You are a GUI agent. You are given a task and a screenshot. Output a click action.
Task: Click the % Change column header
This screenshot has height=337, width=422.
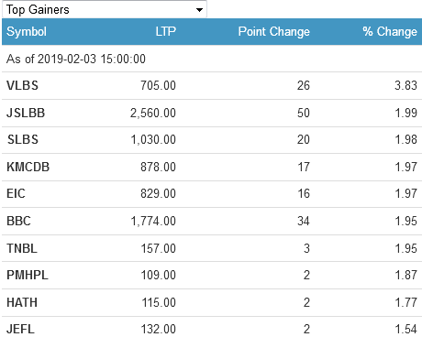point(390,31)
